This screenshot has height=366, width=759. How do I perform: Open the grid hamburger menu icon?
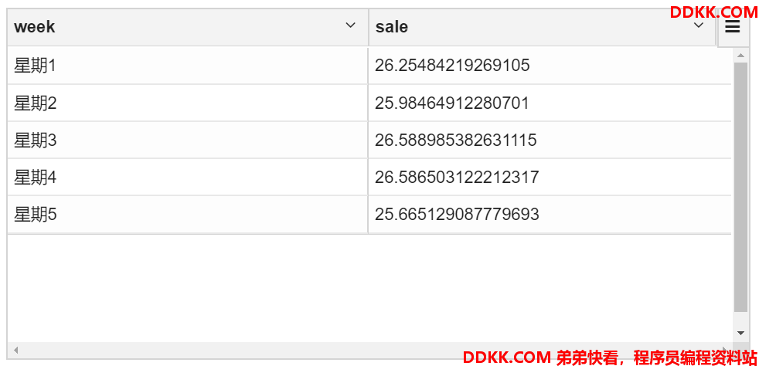tap(733, 27)
